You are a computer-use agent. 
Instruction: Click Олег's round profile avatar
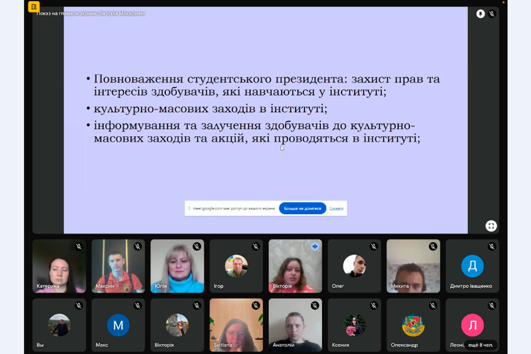pyautogui.click(x=354, y=266)
